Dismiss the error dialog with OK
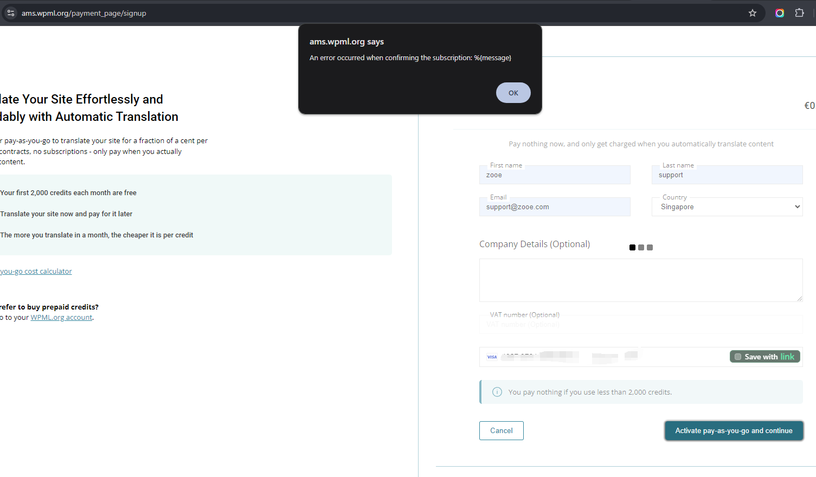The image size is (816, 477). [x=513, y=93]
